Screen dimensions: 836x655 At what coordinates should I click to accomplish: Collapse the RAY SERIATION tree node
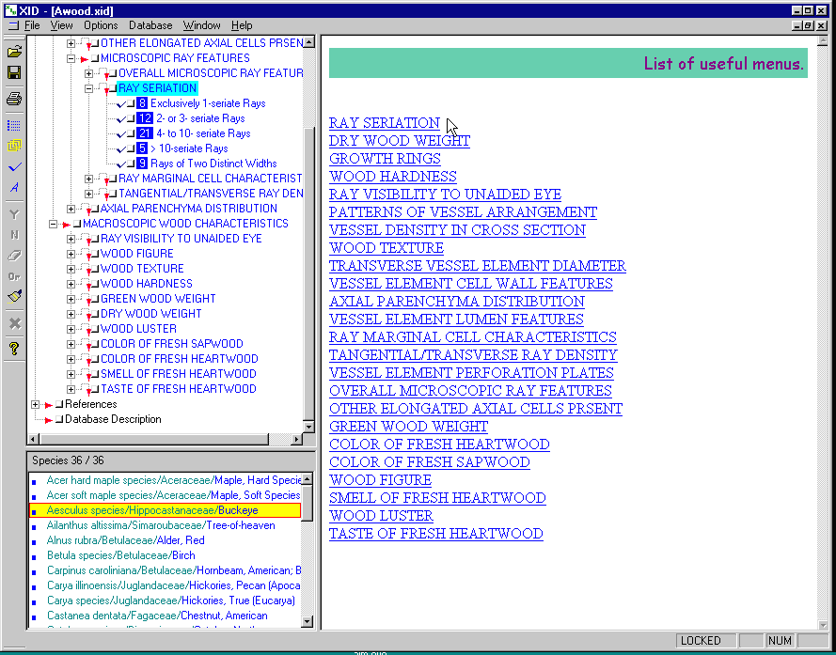(89, 88)
